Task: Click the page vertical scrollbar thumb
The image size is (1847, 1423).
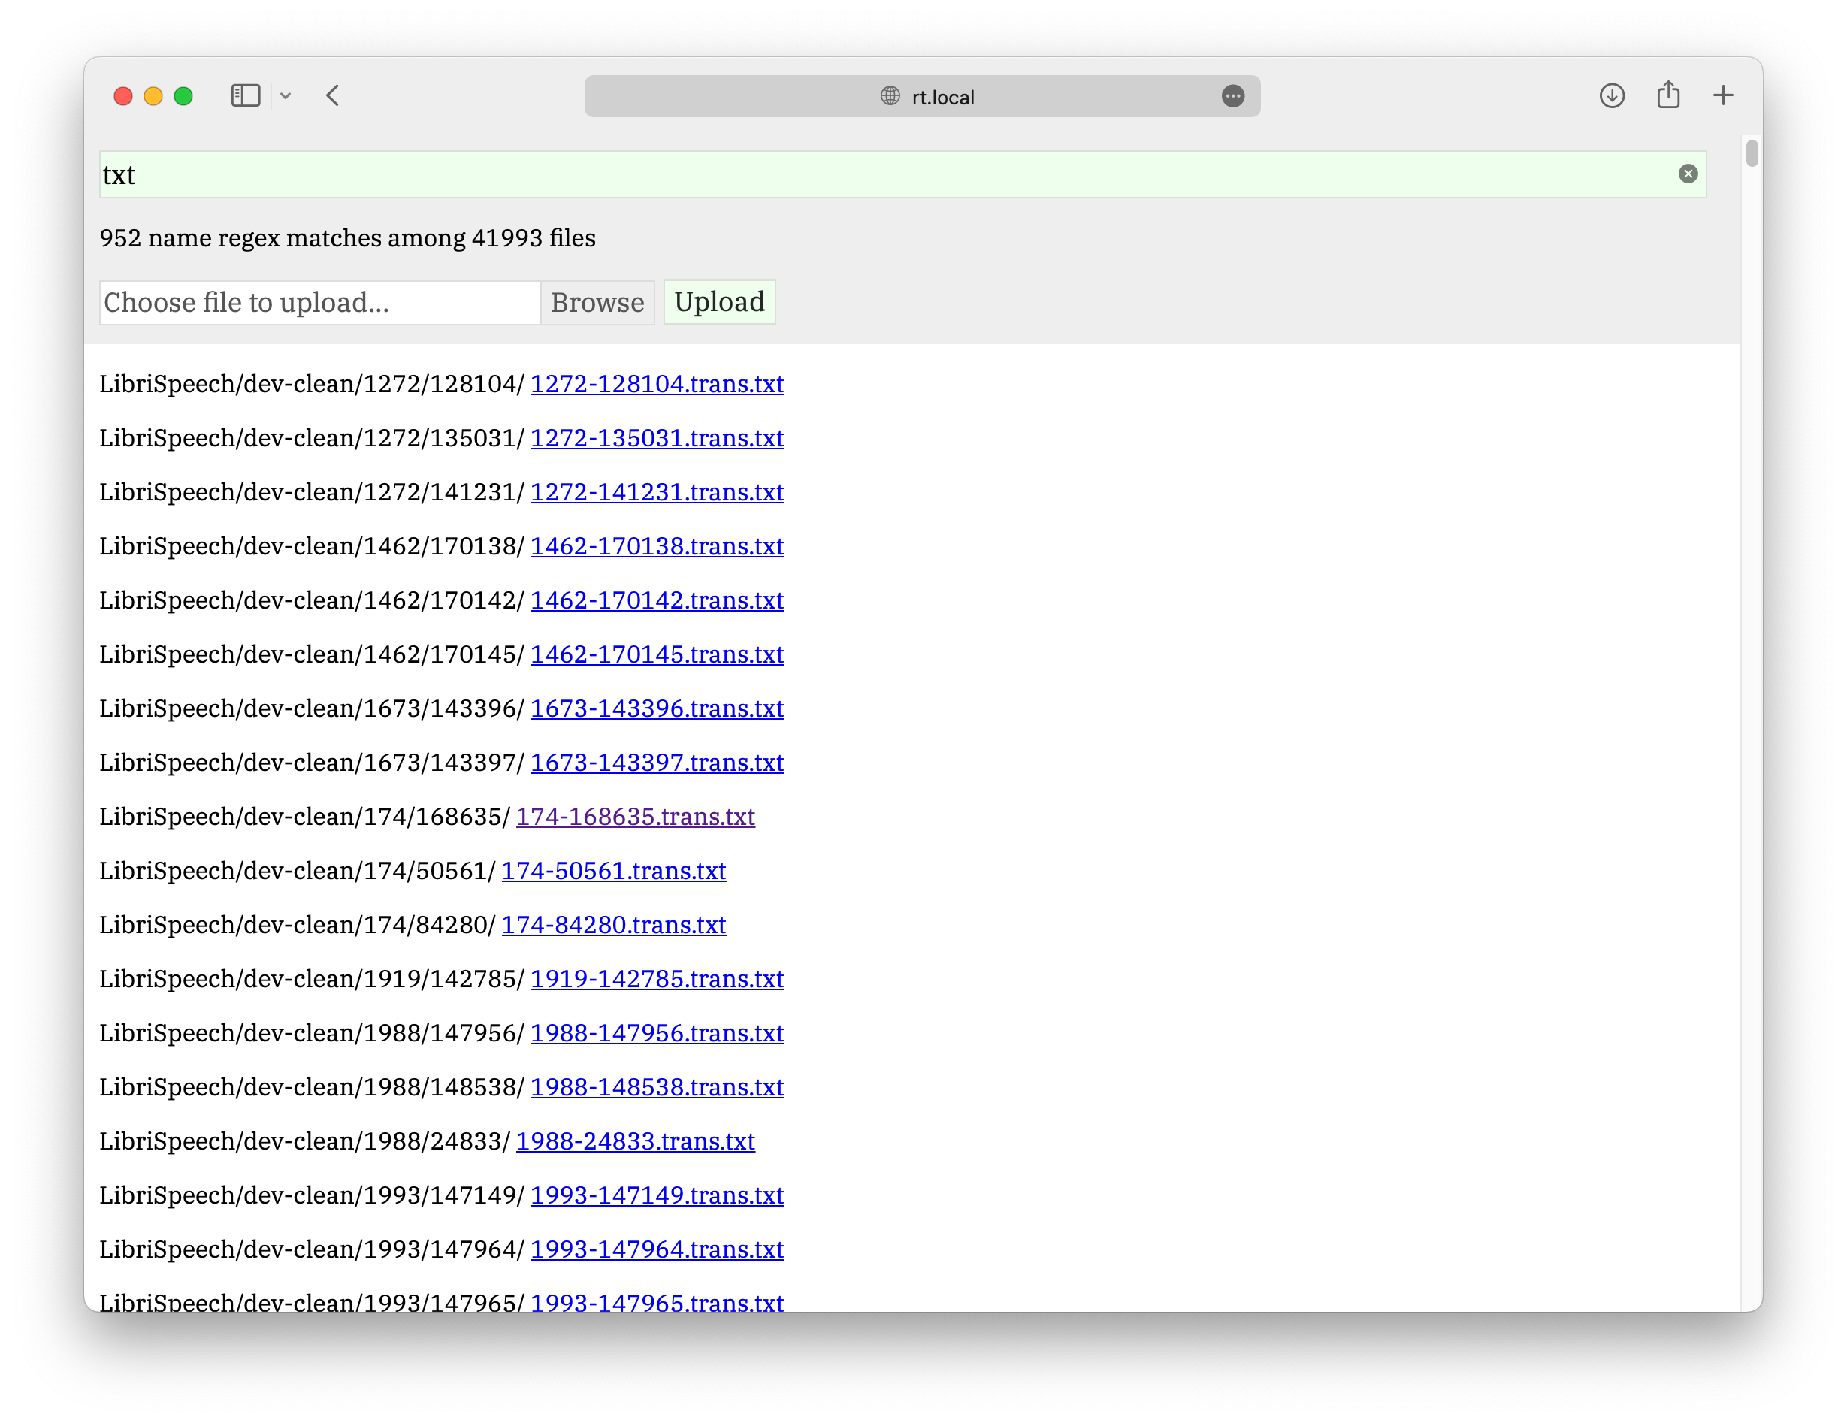Action: click(1752, 153)
